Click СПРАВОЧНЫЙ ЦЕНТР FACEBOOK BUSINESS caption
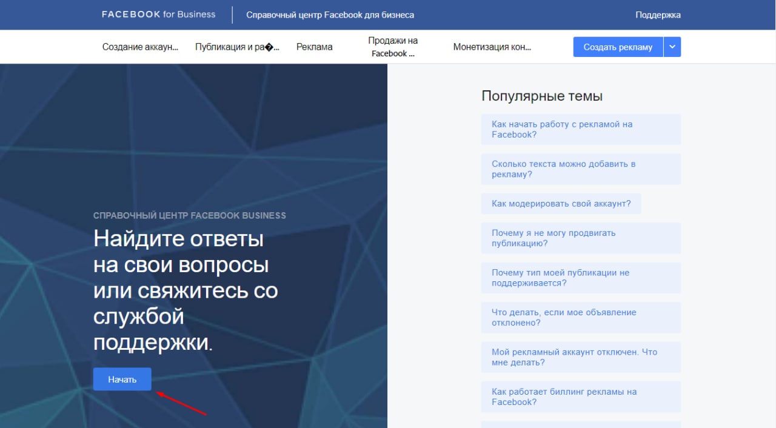776x428 pixels. 190,215
